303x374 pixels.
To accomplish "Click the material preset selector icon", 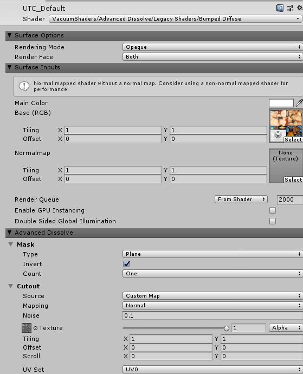I will pos(290,8).
